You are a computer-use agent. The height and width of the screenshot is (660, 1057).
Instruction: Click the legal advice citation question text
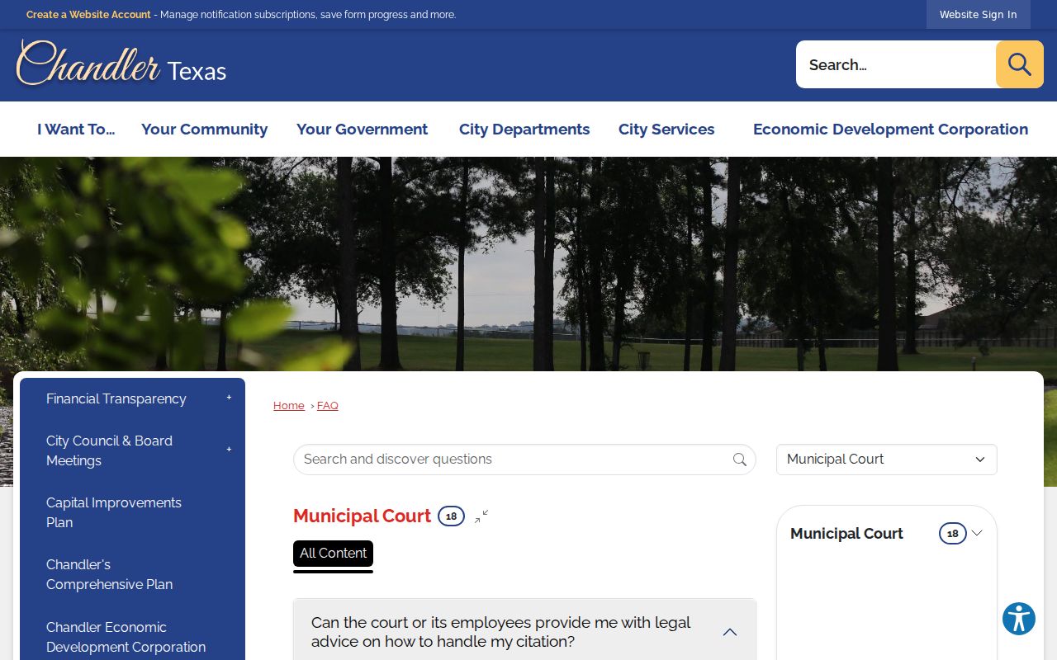point(500,632)
